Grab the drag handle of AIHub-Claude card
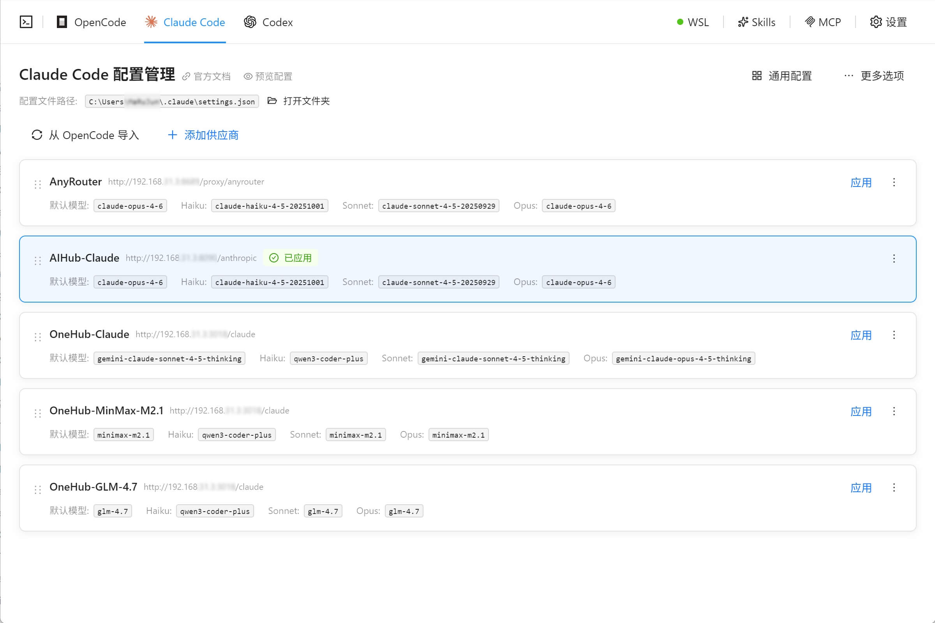 coord(38,260)
